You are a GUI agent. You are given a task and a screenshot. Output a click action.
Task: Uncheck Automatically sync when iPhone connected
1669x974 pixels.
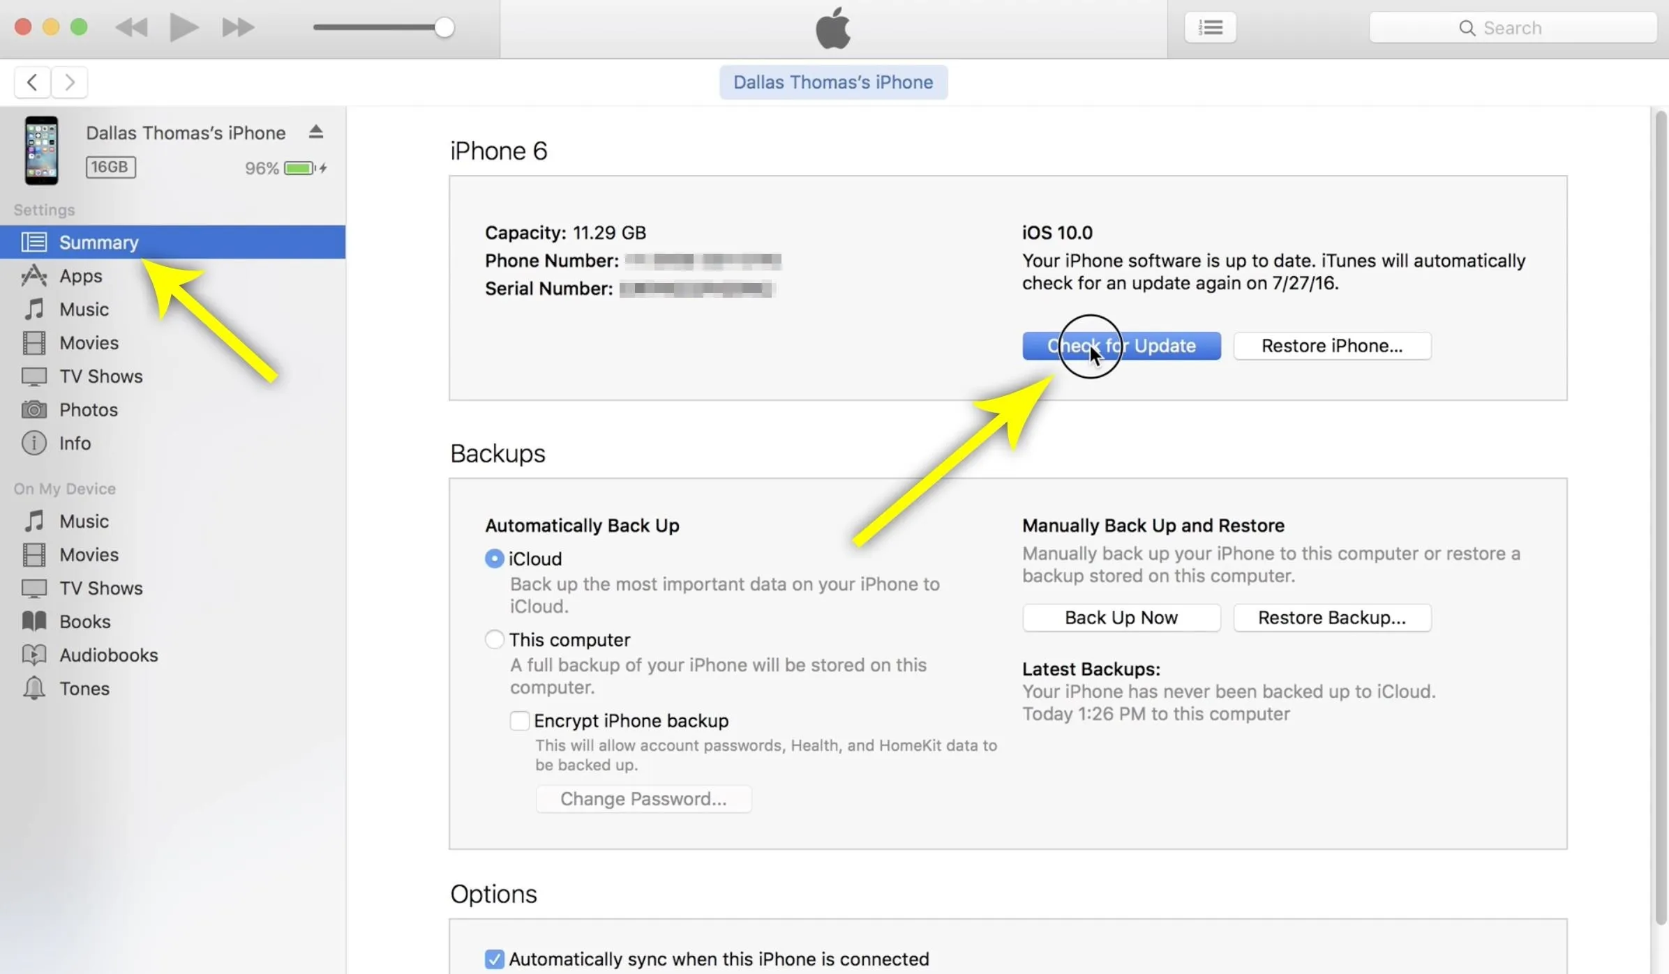pyautogui.click(x=494, y=959)
